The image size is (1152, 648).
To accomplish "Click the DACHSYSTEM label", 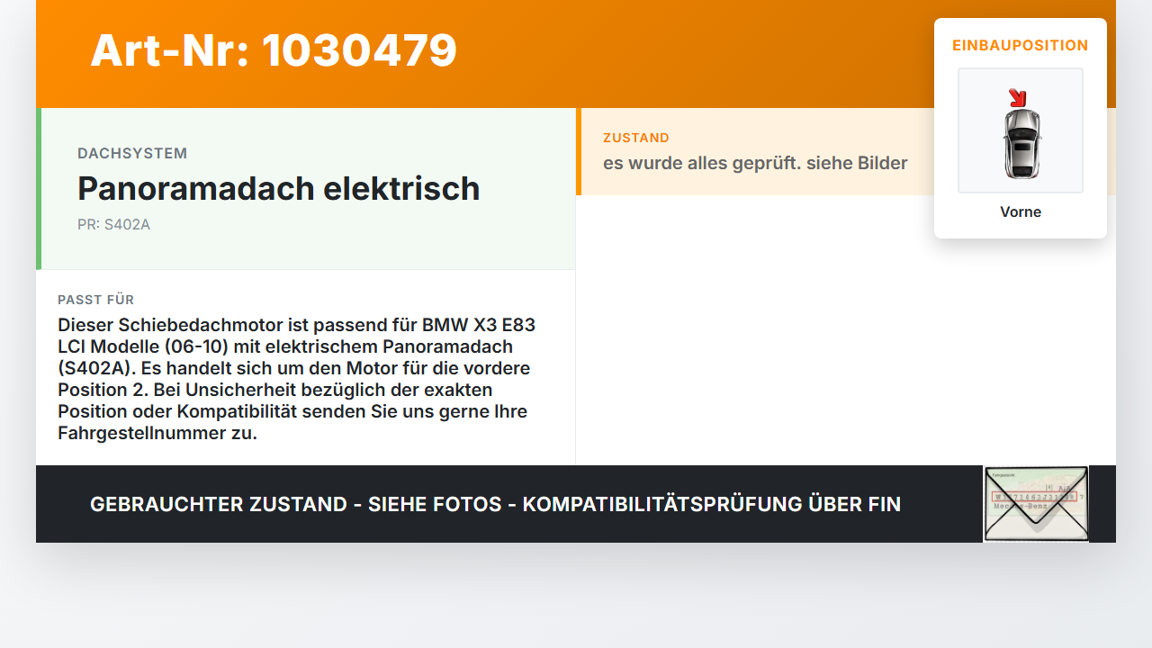I will tap(132, 153).
